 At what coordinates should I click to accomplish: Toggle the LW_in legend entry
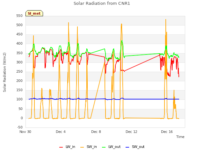[67, 147]
